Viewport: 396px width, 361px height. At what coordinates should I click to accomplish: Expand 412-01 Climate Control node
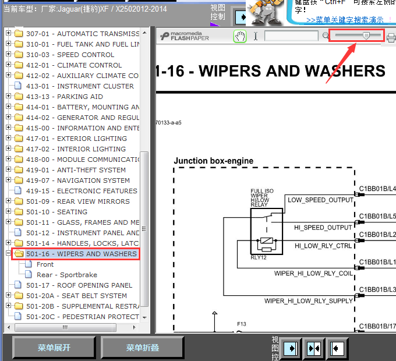[x=8, y=65]
